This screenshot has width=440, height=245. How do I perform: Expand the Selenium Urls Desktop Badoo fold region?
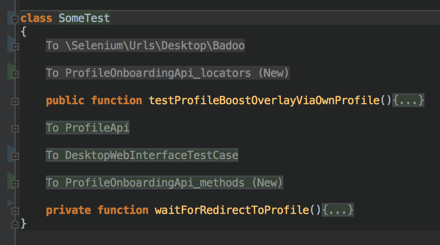pos(15,47)
